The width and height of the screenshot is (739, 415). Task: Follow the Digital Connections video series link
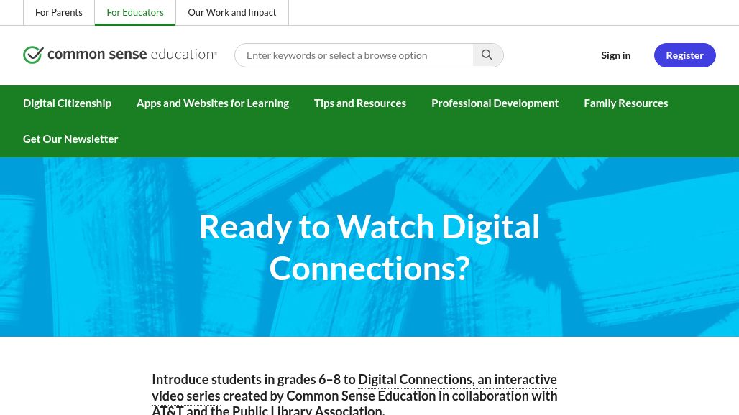(457, 380)
